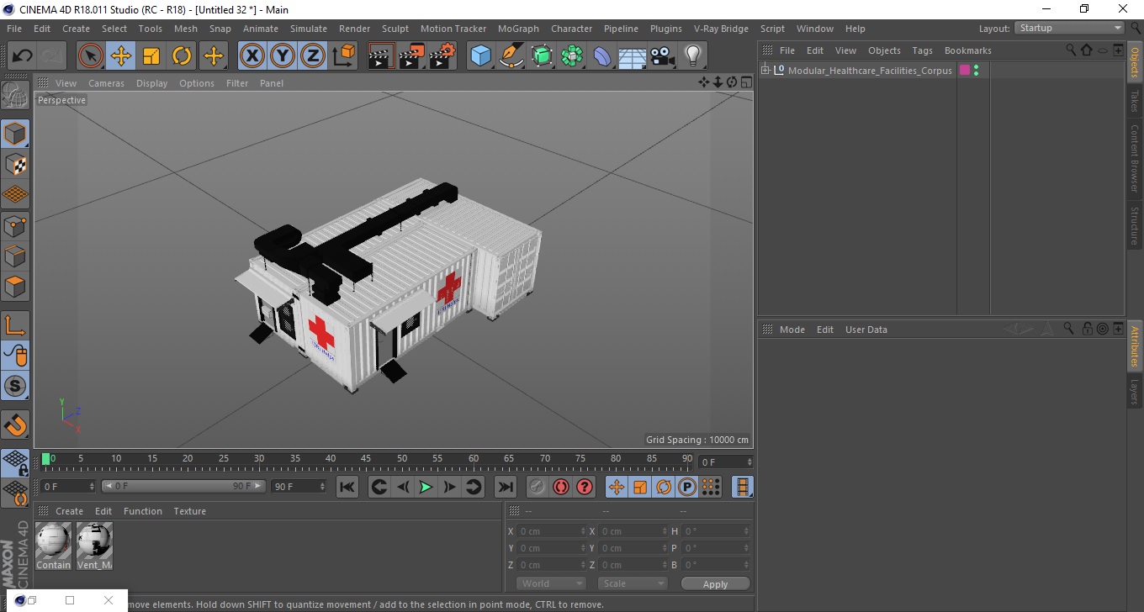Open the Sculpt menu
The width and height of the screenshot is (1144, 612).
click(395, 29)
